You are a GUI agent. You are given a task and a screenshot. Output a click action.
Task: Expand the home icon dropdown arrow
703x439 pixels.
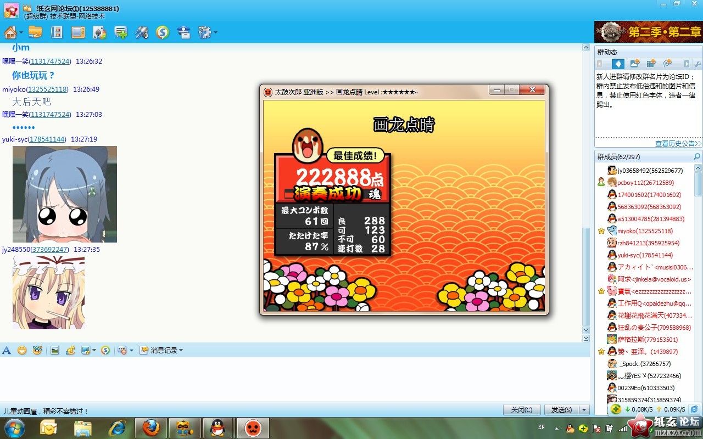[21, 33]
